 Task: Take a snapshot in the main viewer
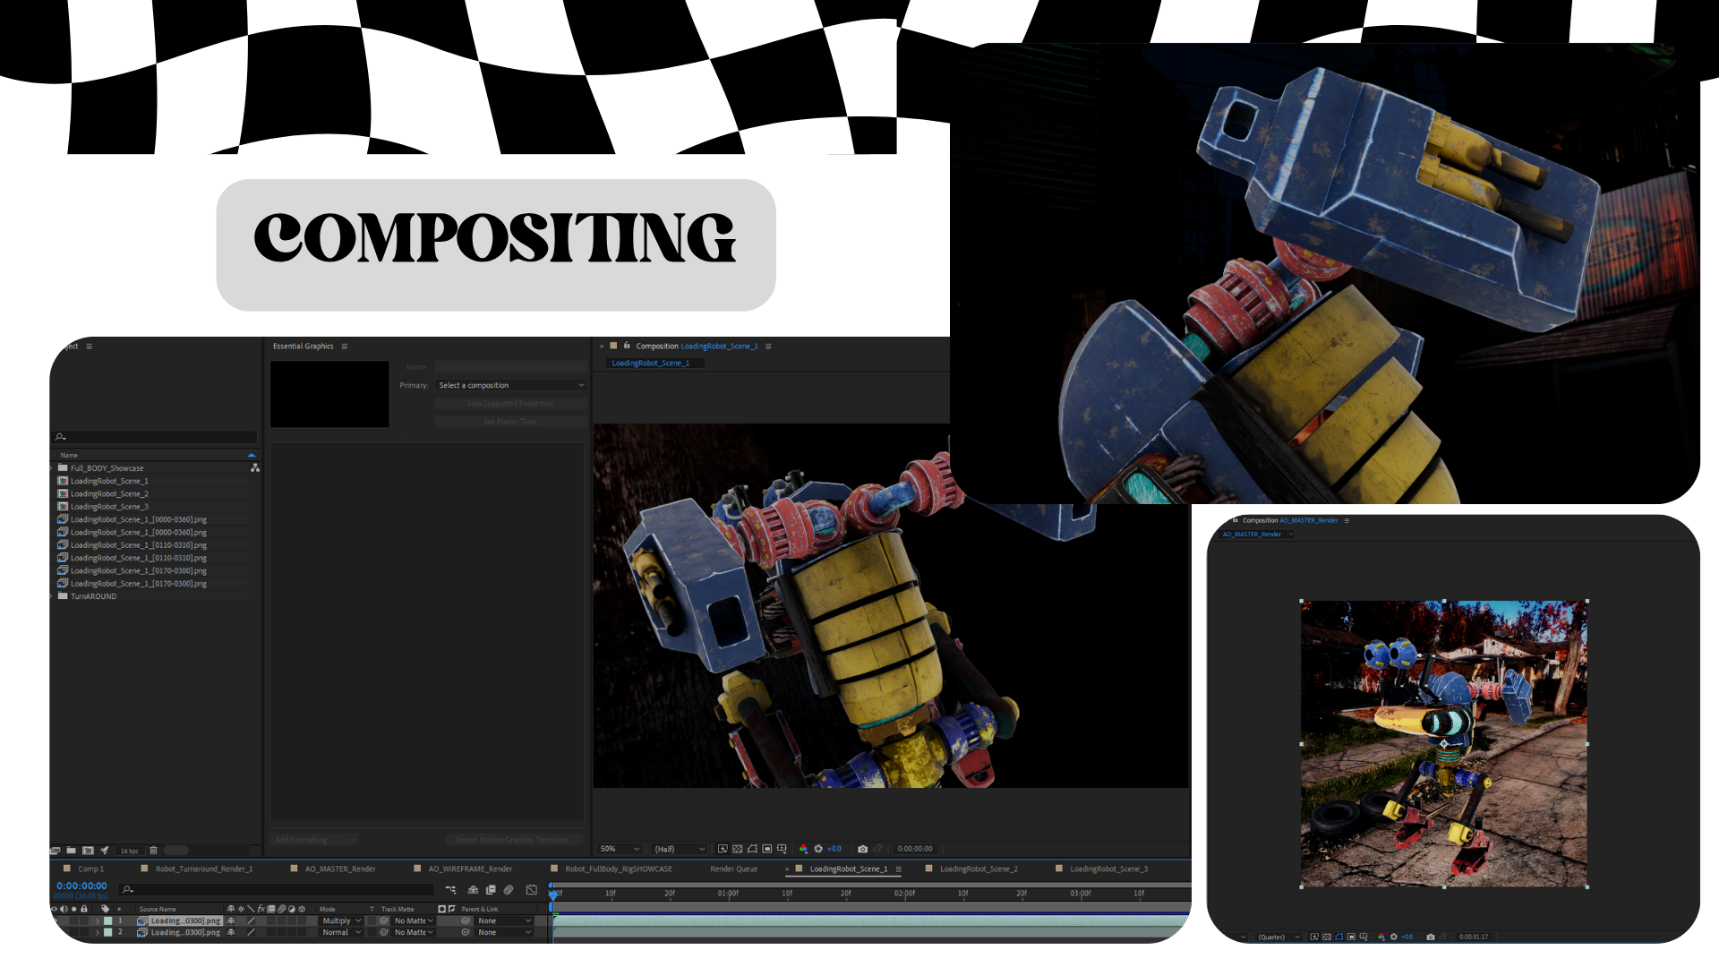pos(862,849)
